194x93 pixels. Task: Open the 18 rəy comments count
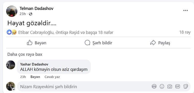[185, 32]
